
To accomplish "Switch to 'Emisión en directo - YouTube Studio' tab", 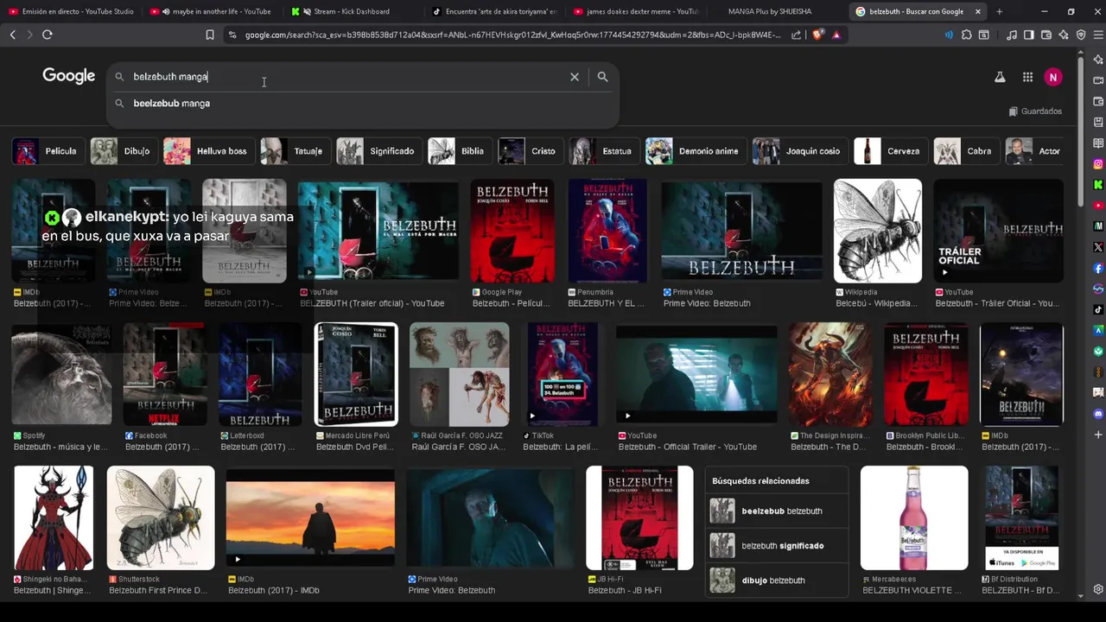I will point(70,11).
